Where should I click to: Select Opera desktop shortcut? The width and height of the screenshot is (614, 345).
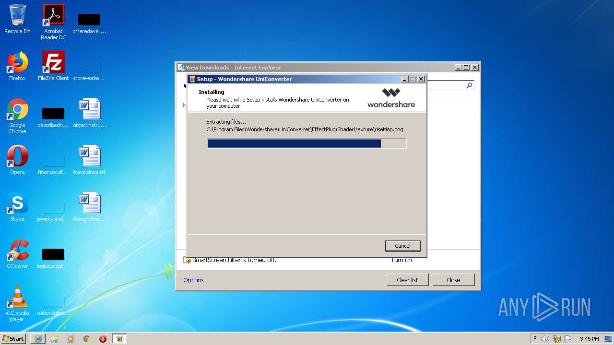[17, 160]
